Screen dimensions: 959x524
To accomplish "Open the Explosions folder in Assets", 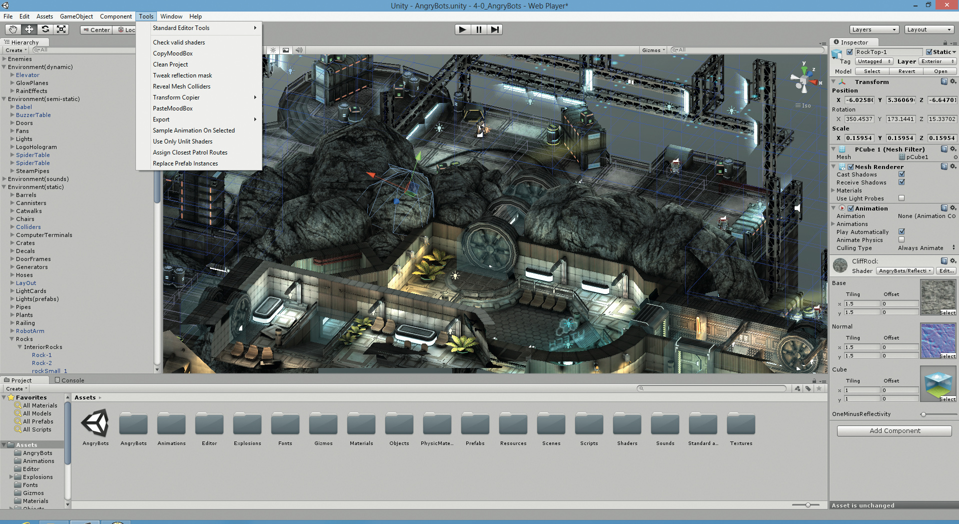I will (x=247, y=429).
